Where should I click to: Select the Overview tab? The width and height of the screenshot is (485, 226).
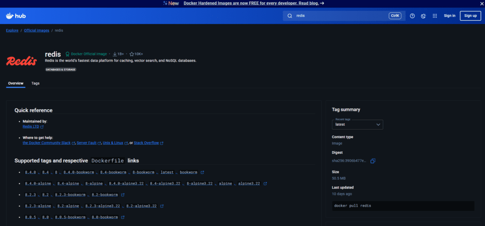click(16, 83)
